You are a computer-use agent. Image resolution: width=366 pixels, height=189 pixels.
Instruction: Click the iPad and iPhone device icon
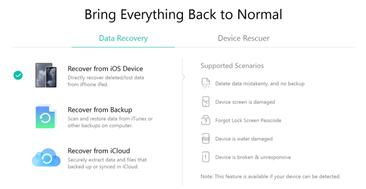coord(46,75)
